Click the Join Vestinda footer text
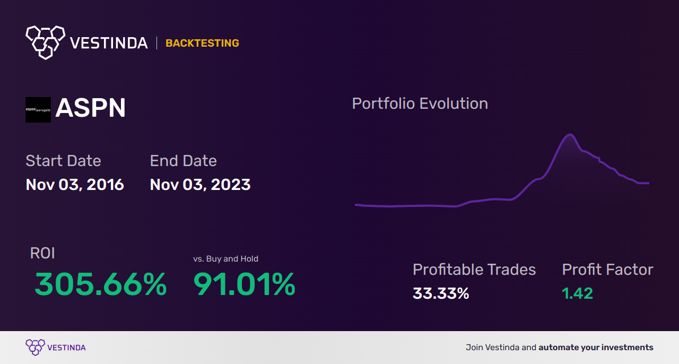Screen dimensions: 679x364 (501, 348)
